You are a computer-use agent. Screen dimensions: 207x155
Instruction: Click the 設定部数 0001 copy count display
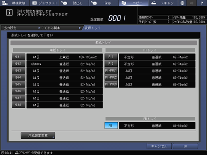[x=117, y=18]
